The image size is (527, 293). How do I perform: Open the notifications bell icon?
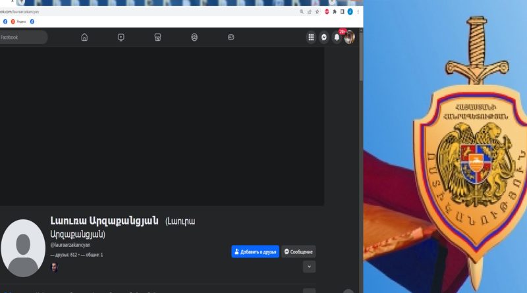[337, 38]
